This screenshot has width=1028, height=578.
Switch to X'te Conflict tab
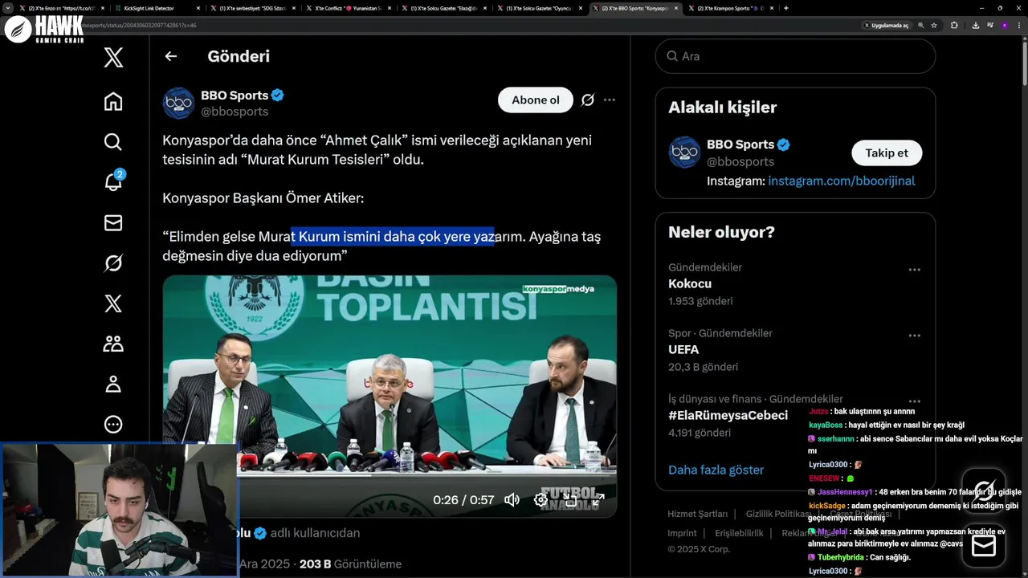tap(349, 8)
